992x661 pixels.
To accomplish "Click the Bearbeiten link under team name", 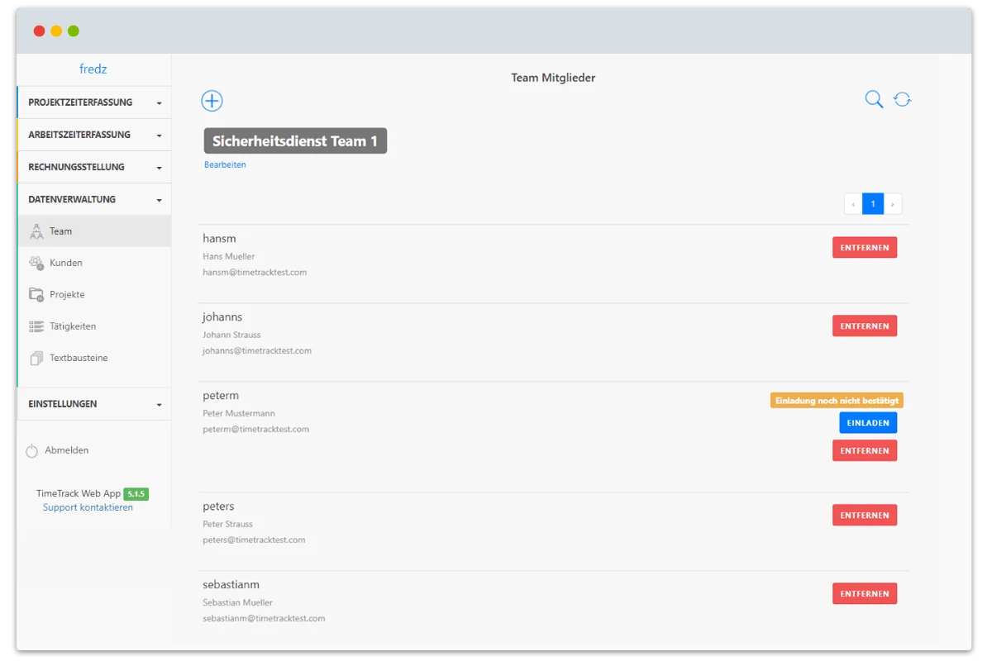I will click(225, 164).
